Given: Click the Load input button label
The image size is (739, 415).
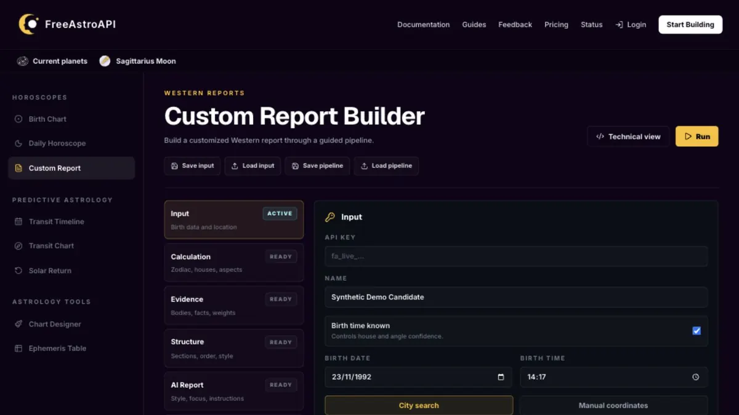Looking at the screenshot, I should [258, 166].
